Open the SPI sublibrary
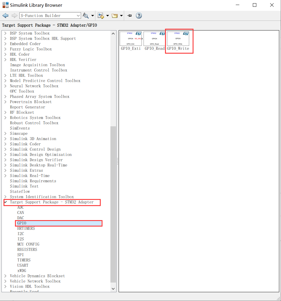The height and width of the screenshot is (301, 281). 20,255
